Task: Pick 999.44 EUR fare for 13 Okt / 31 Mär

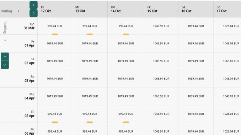Action: (x=90, y=26)
